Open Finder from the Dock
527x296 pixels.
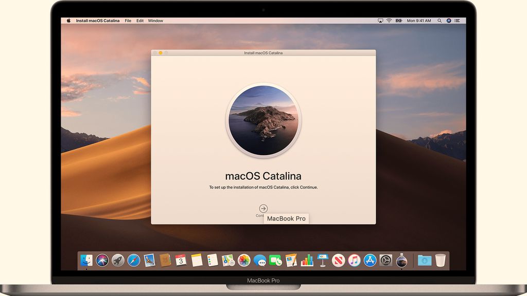point(86,260)
